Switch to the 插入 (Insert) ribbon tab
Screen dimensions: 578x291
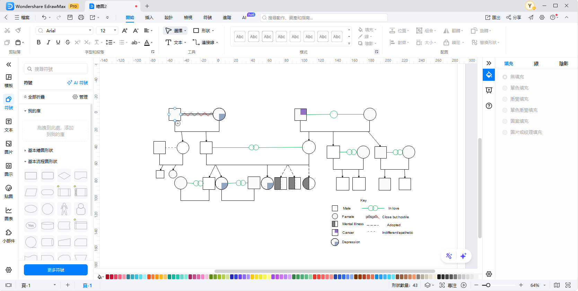point(149,18)
